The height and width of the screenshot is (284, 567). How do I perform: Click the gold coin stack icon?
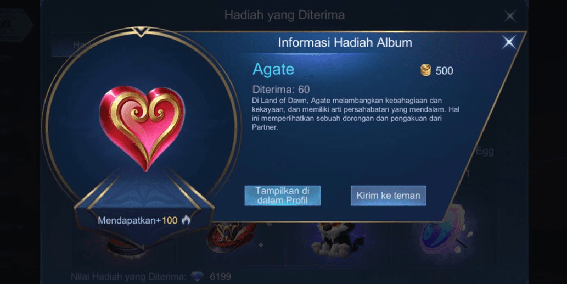coord(425,70)
